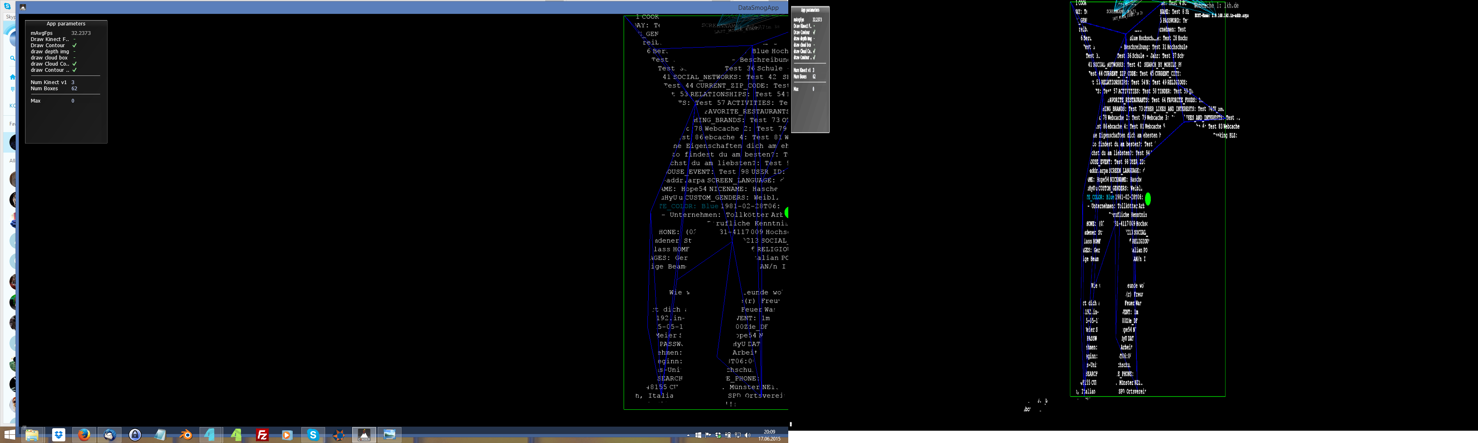
Task: Show hidden system tray icons
Action: (x=688, y=436)
